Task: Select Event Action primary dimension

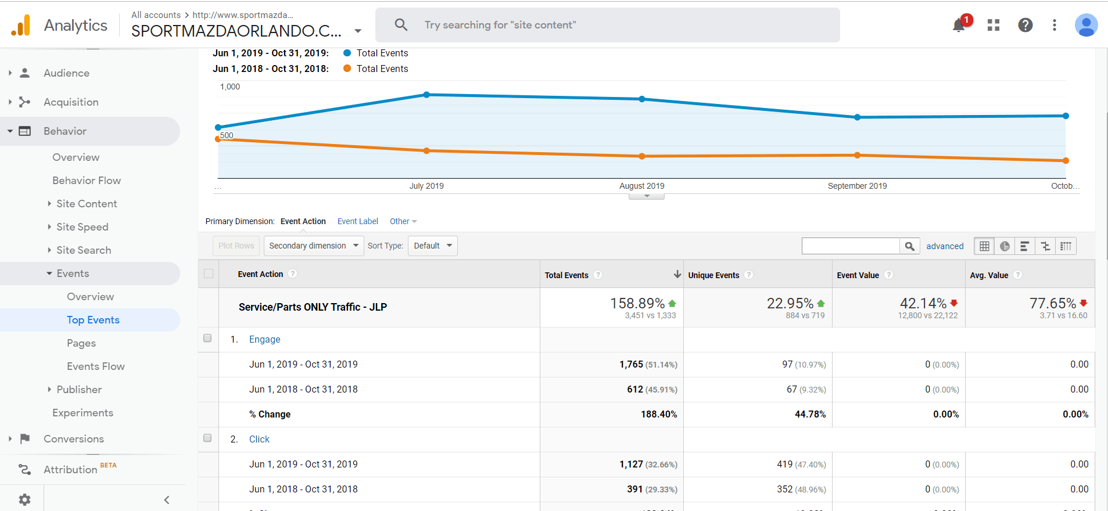Action: [303, 221]
